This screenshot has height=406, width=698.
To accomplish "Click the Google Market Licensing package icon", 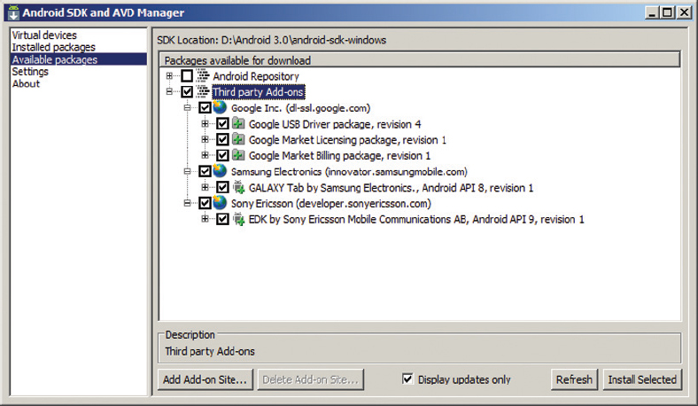I will coord(238,139).
